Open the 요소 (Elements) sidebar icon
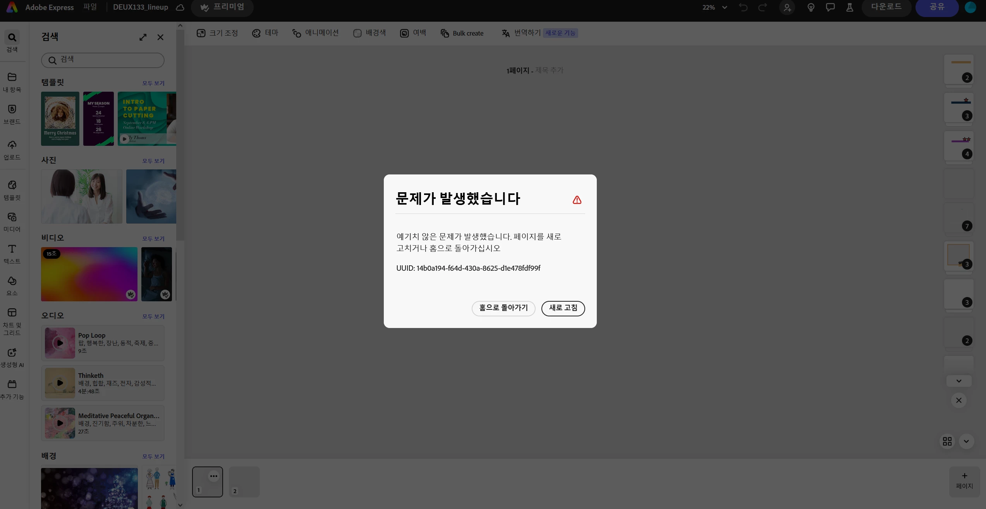 [x=12, y=285]
